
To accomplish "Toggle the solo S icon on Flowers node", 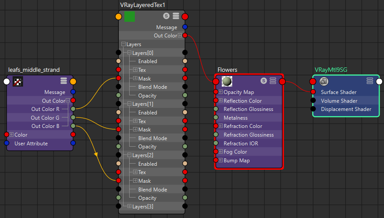I will [264, 80].
